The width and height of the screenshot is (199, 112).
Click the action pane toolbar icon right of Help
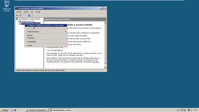33,15
